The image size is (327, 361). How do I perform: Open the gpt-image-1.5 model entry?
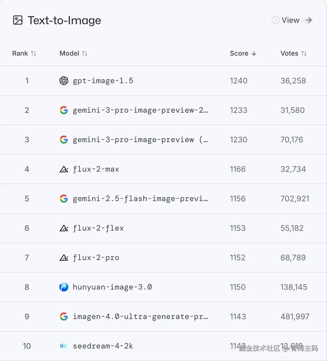[x=103, y=81]
